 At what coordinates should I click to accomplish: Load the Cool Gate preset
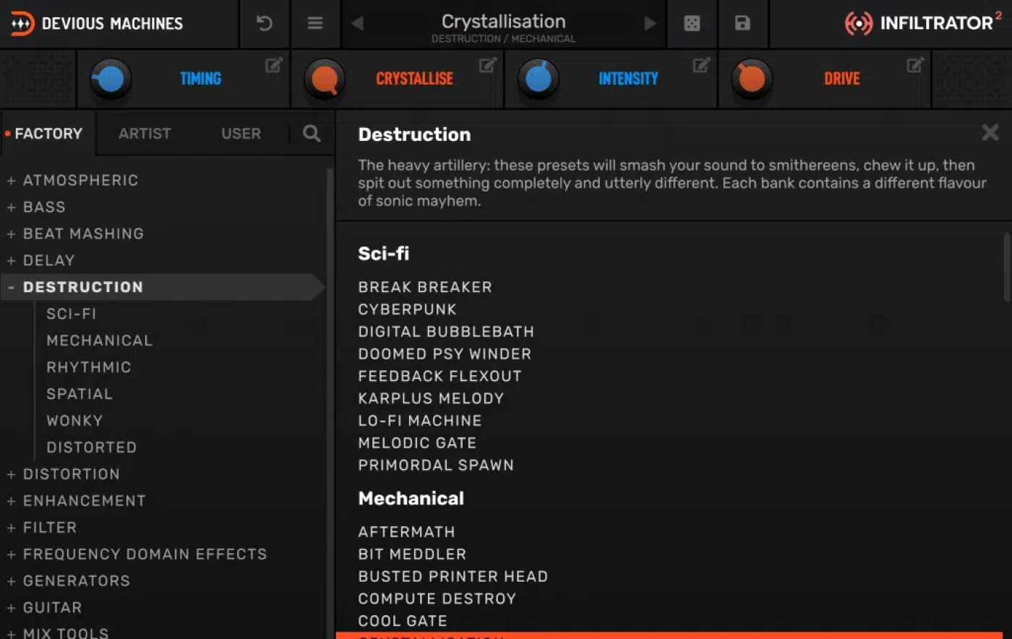(x=403, y=622)
